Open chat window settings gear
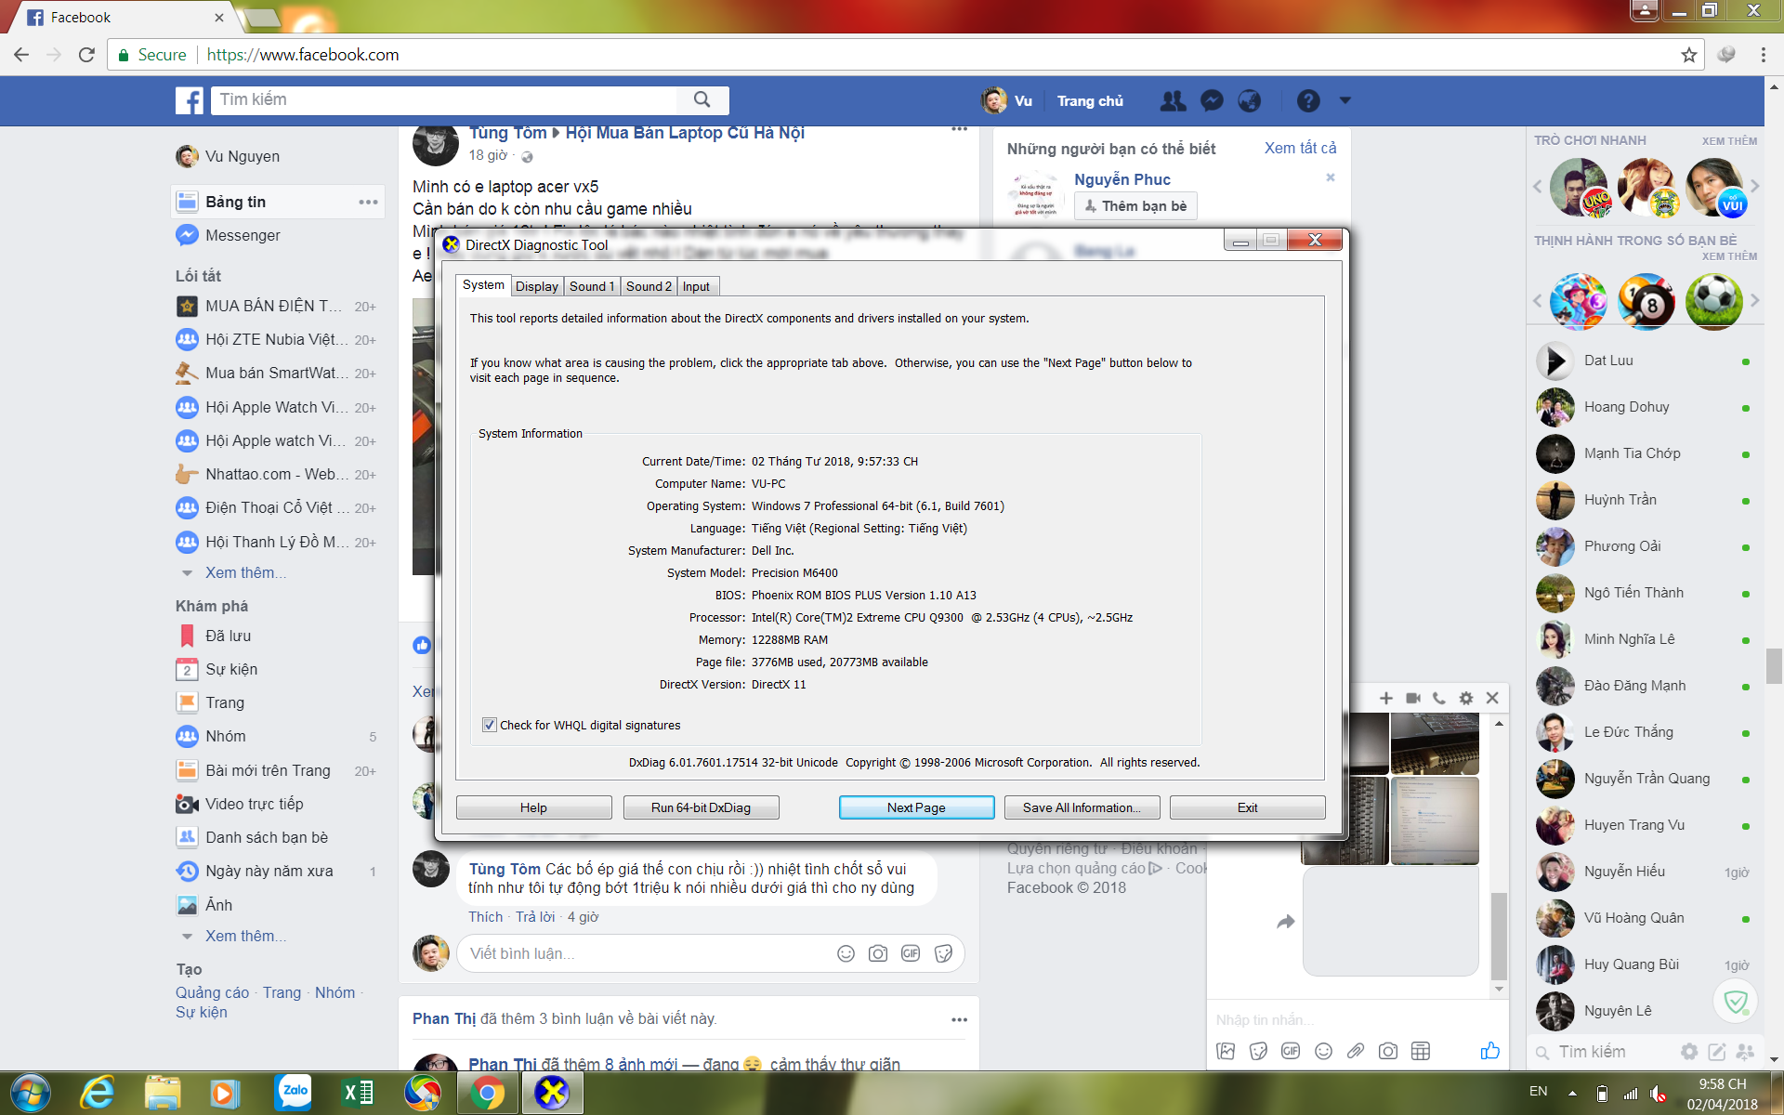The height and width of the screenshot is (1115, 1784). 1466,698
